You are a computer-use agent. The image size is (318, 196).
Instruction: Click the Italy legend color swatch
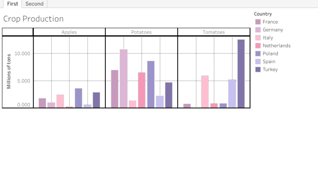pos(258,38)
